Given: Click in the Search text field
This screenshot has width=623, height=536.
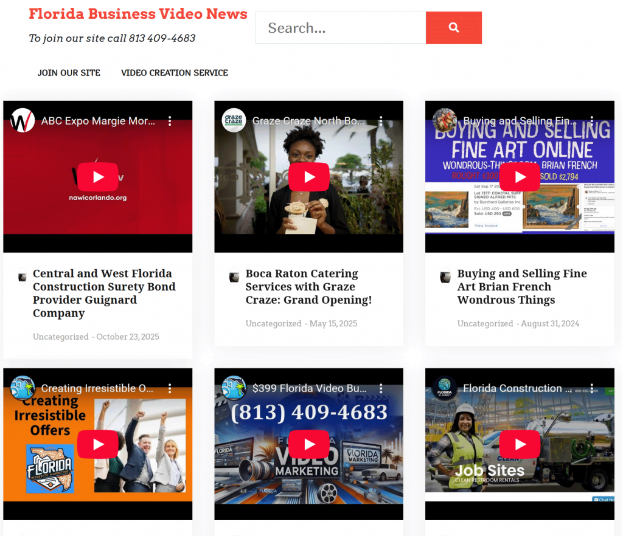Looking at the screenshot, I should 340,28.
